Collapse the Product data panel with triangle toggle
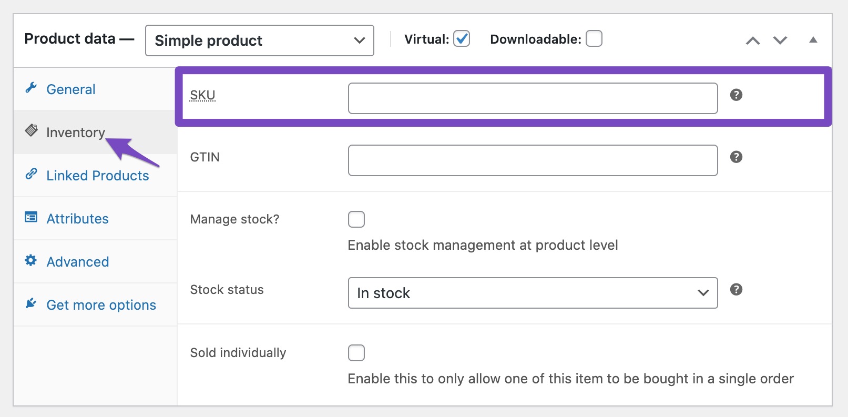 (x=813, y=40)
